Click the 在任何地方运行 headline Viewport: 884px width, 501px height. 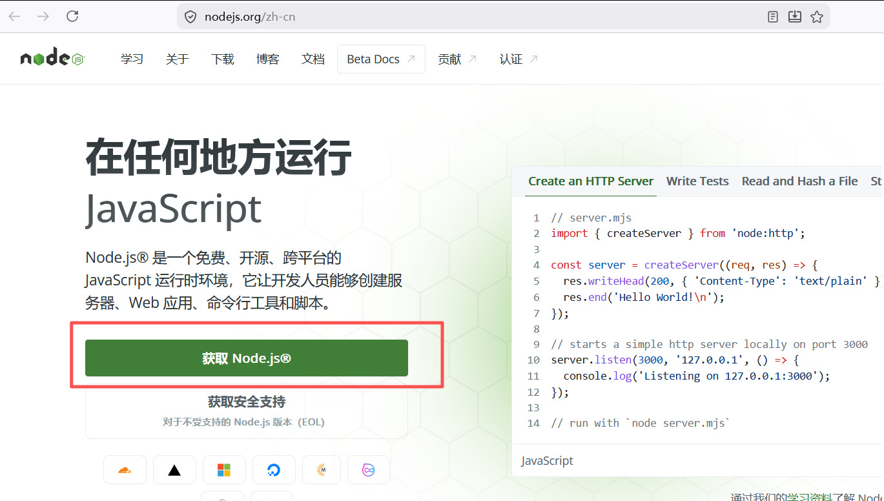(219, 157)
